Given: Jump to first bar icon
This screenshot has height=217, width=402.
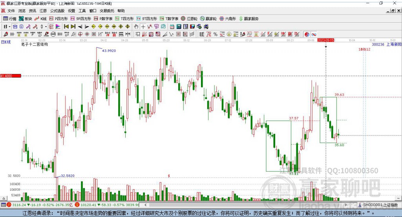Looking at the screenshot, I should pos(66,27).
